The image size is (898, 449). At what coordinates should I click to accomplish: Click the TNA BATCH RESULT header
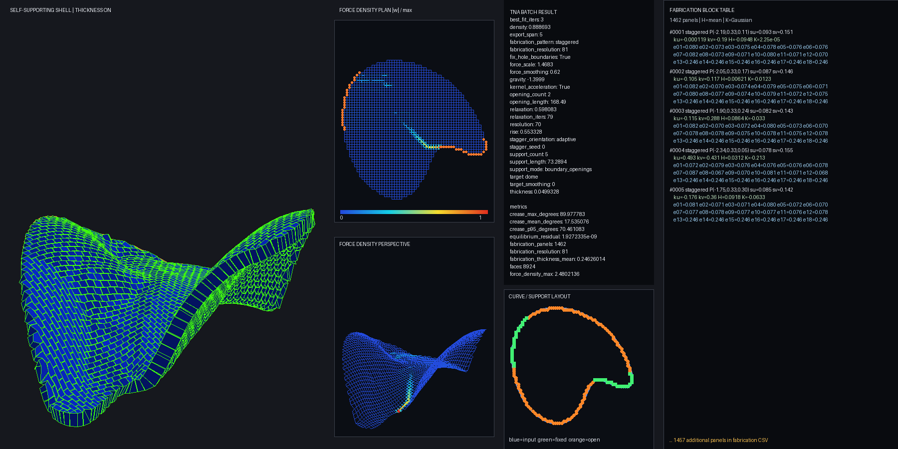pos(533,12)
